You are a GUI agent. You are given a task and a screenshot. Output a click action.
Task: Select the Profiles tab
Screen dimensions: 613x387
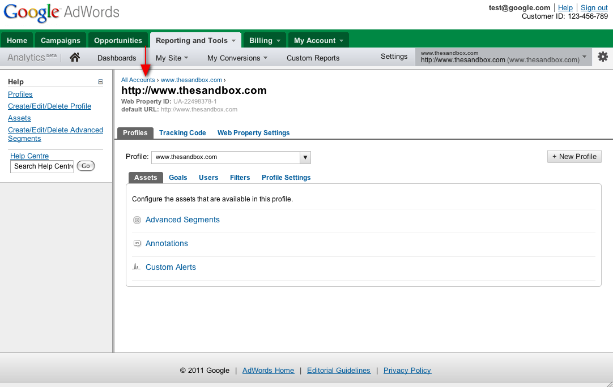point(135,133)
